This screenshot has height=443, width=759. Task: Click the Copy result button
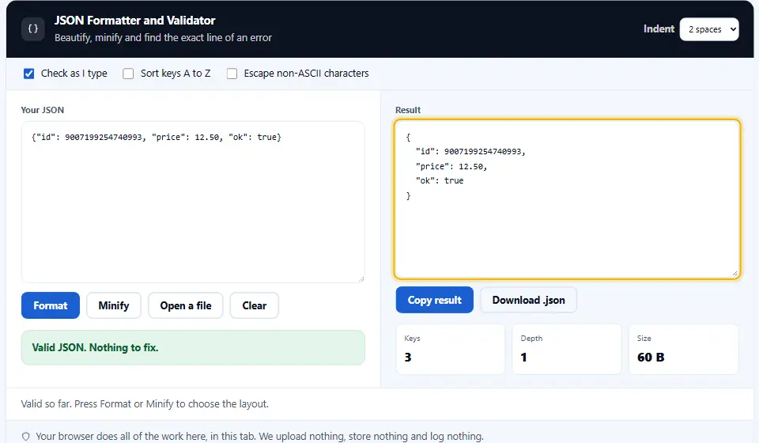(x=435, y=300)
